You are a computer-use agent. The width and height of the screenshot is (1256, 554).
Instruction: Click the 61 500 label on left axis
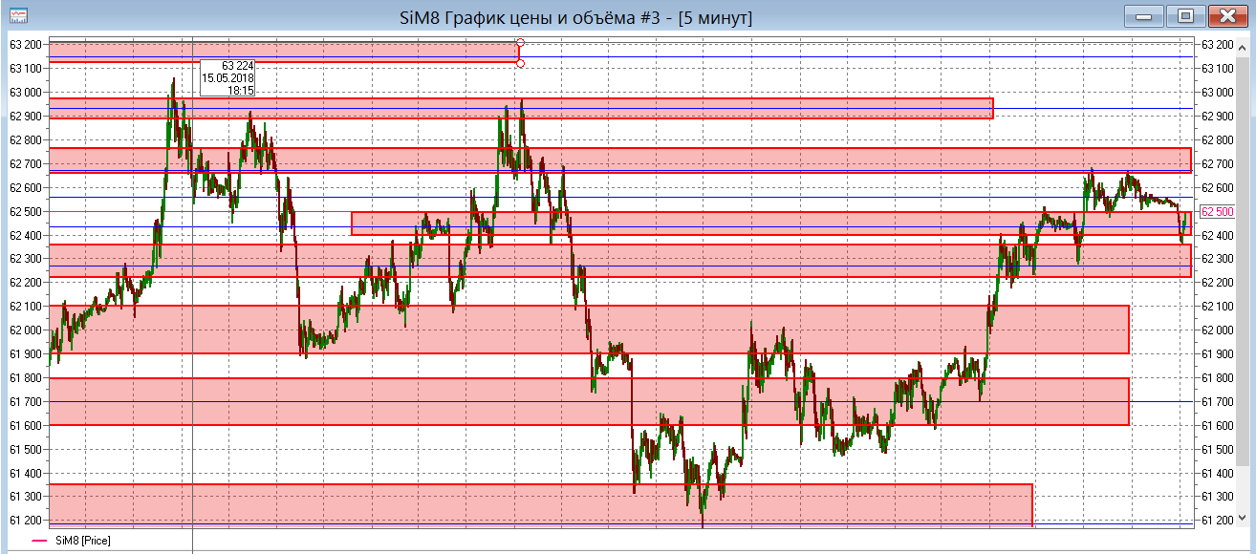pyautogui.click(x=26, y=449)
